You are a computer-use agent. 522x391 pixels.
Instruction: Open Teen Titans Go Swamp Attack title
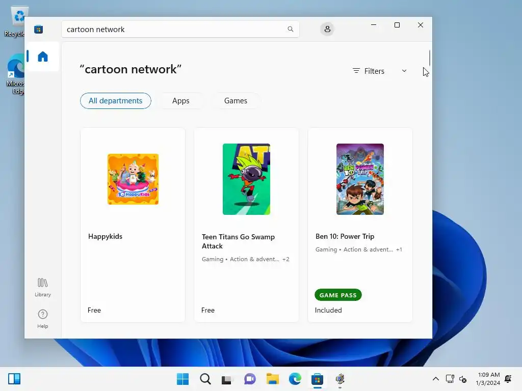(x=239, y=241)
